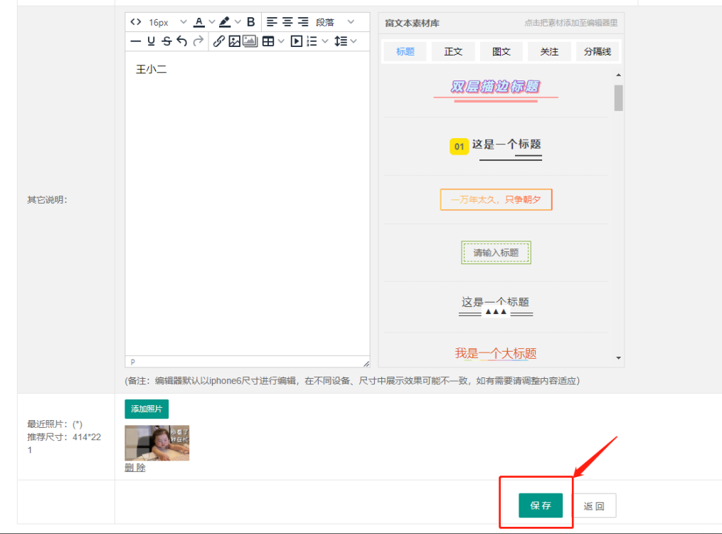Center align the text
Viewport: 722px width, 534px height.
[x=287, y=22]
